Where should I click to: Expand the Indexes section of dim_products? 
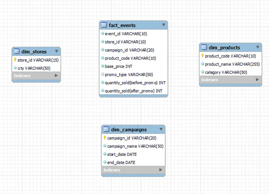(257, 80)
